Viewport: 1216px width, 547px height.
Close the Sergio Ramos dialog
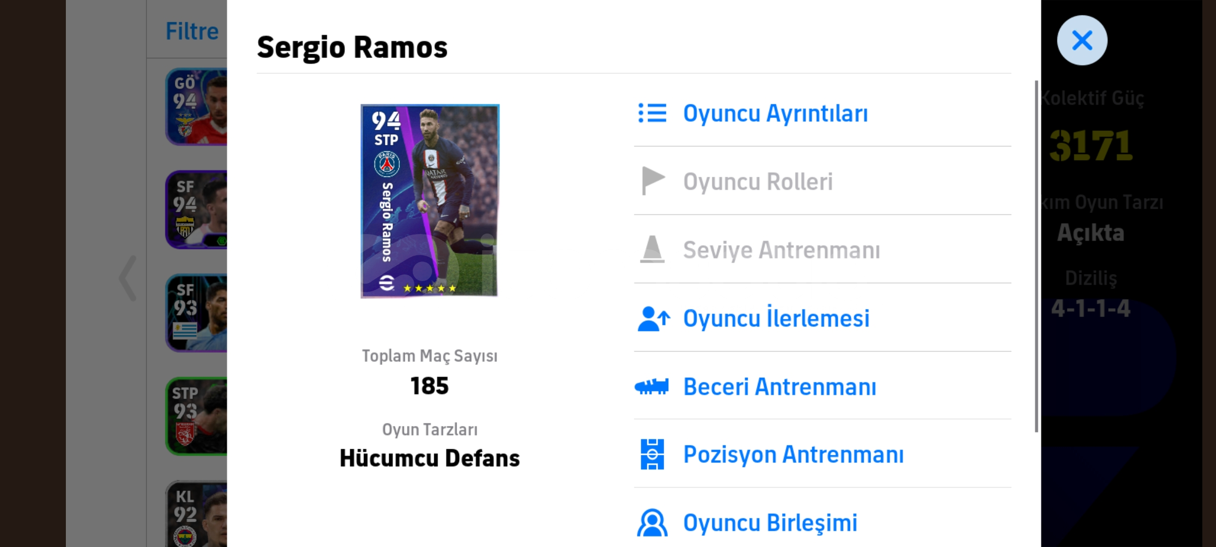point(1082,41)
